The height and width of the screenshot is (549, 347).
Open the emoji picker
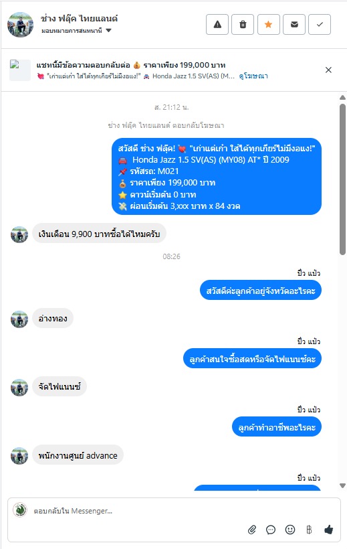coord(290,530)
